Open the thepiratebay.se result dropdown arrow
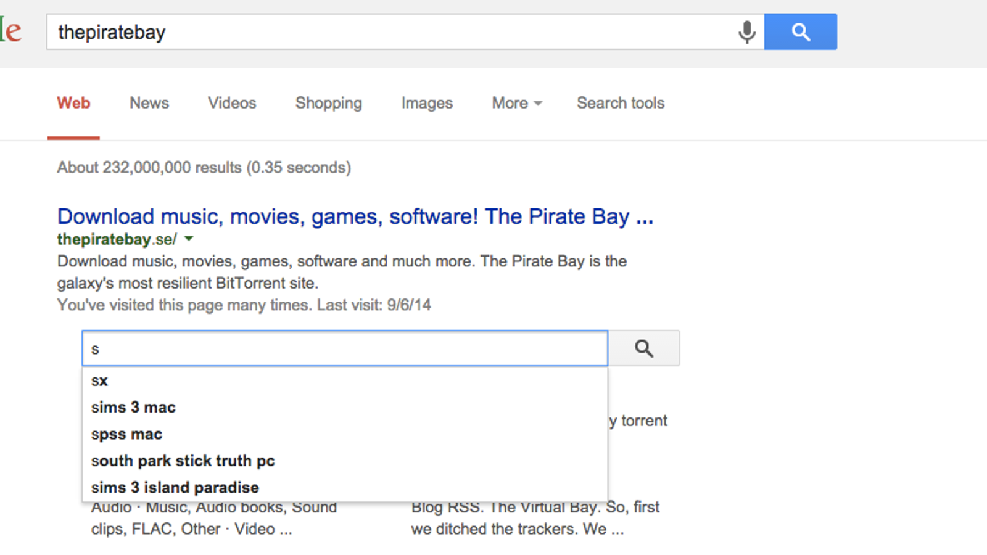Viewport: 987px width, 555px height. [x=189, y=239]
